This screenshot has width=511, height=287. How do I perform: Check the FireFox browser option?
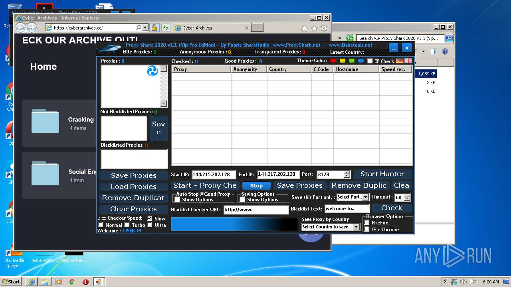pyautogui.click(x=367, y=223)
